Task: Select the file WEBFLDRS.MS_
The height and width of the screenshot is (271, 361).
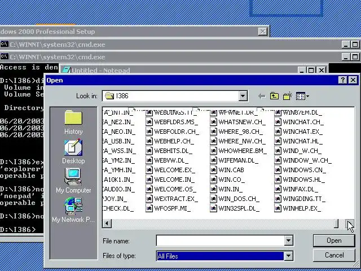Action: click(x=171, y=122)
